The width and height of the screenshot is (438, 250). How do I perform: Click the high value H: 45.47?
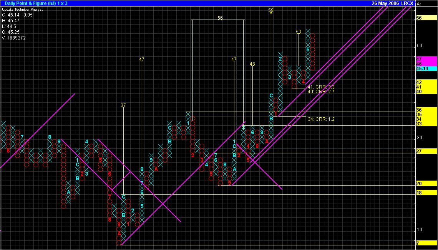pyautogui.click(x=11, y=21)
